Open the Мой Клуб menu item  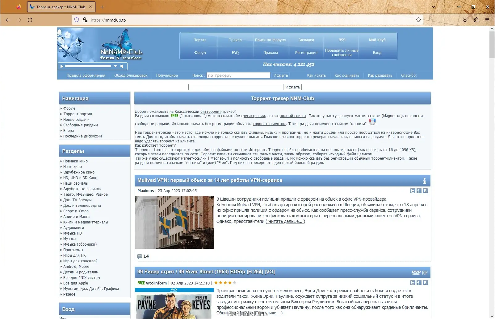(x=377, y=40)
